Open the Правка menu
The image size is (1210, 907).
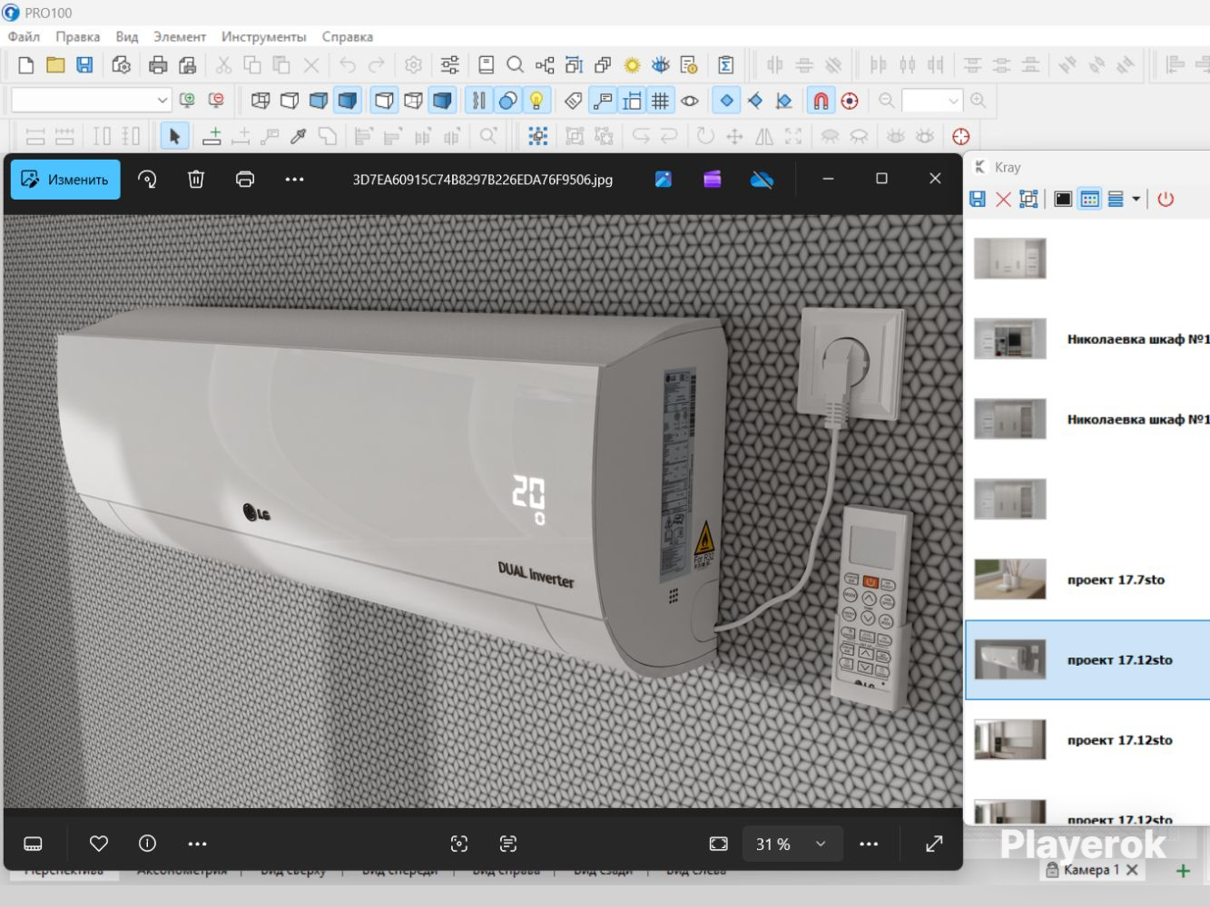[78, 37]
